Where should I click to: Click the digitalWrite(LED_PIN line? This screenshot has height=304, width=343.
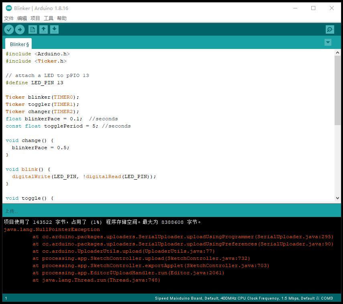click(x=84, y=176)
